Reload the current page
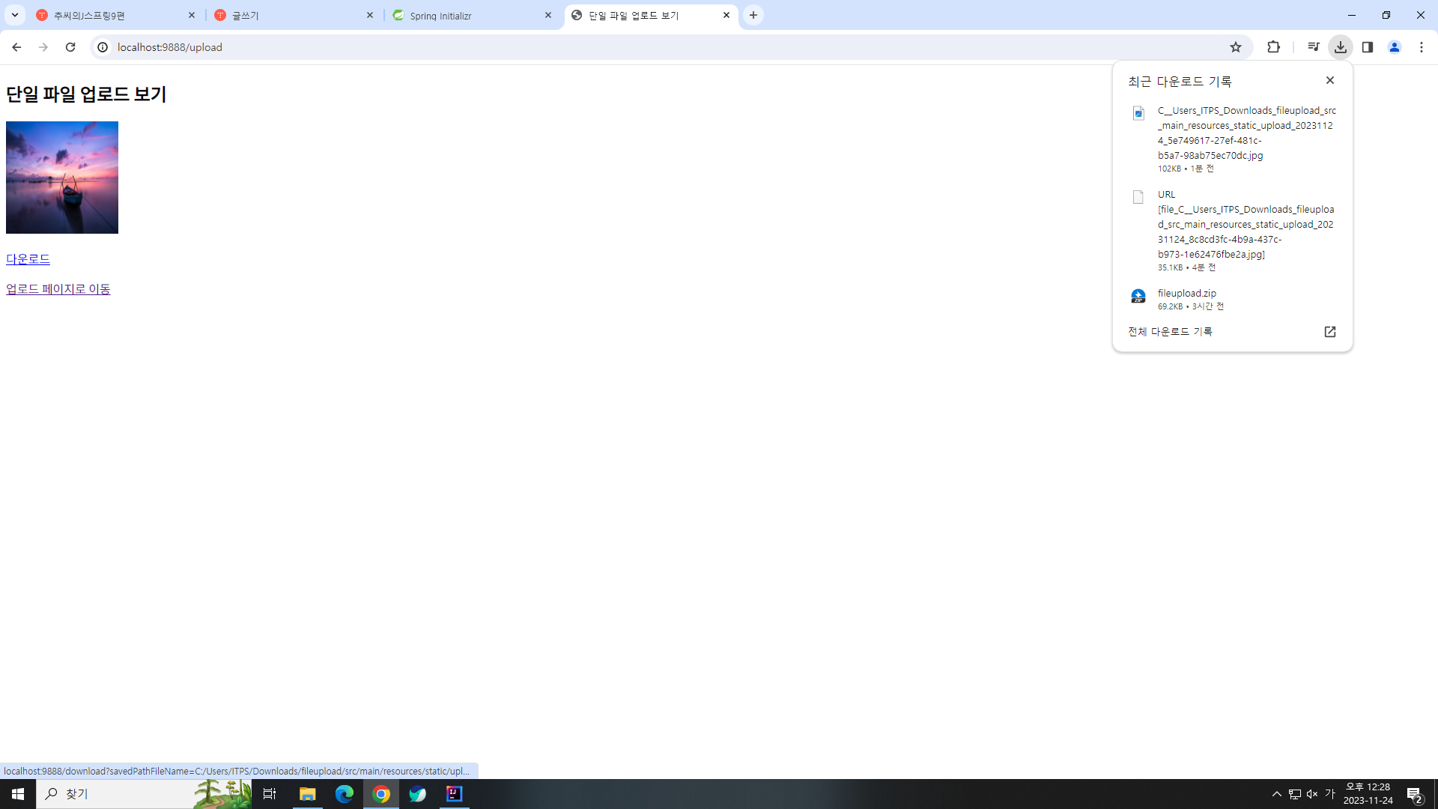 tap(70, 47)
